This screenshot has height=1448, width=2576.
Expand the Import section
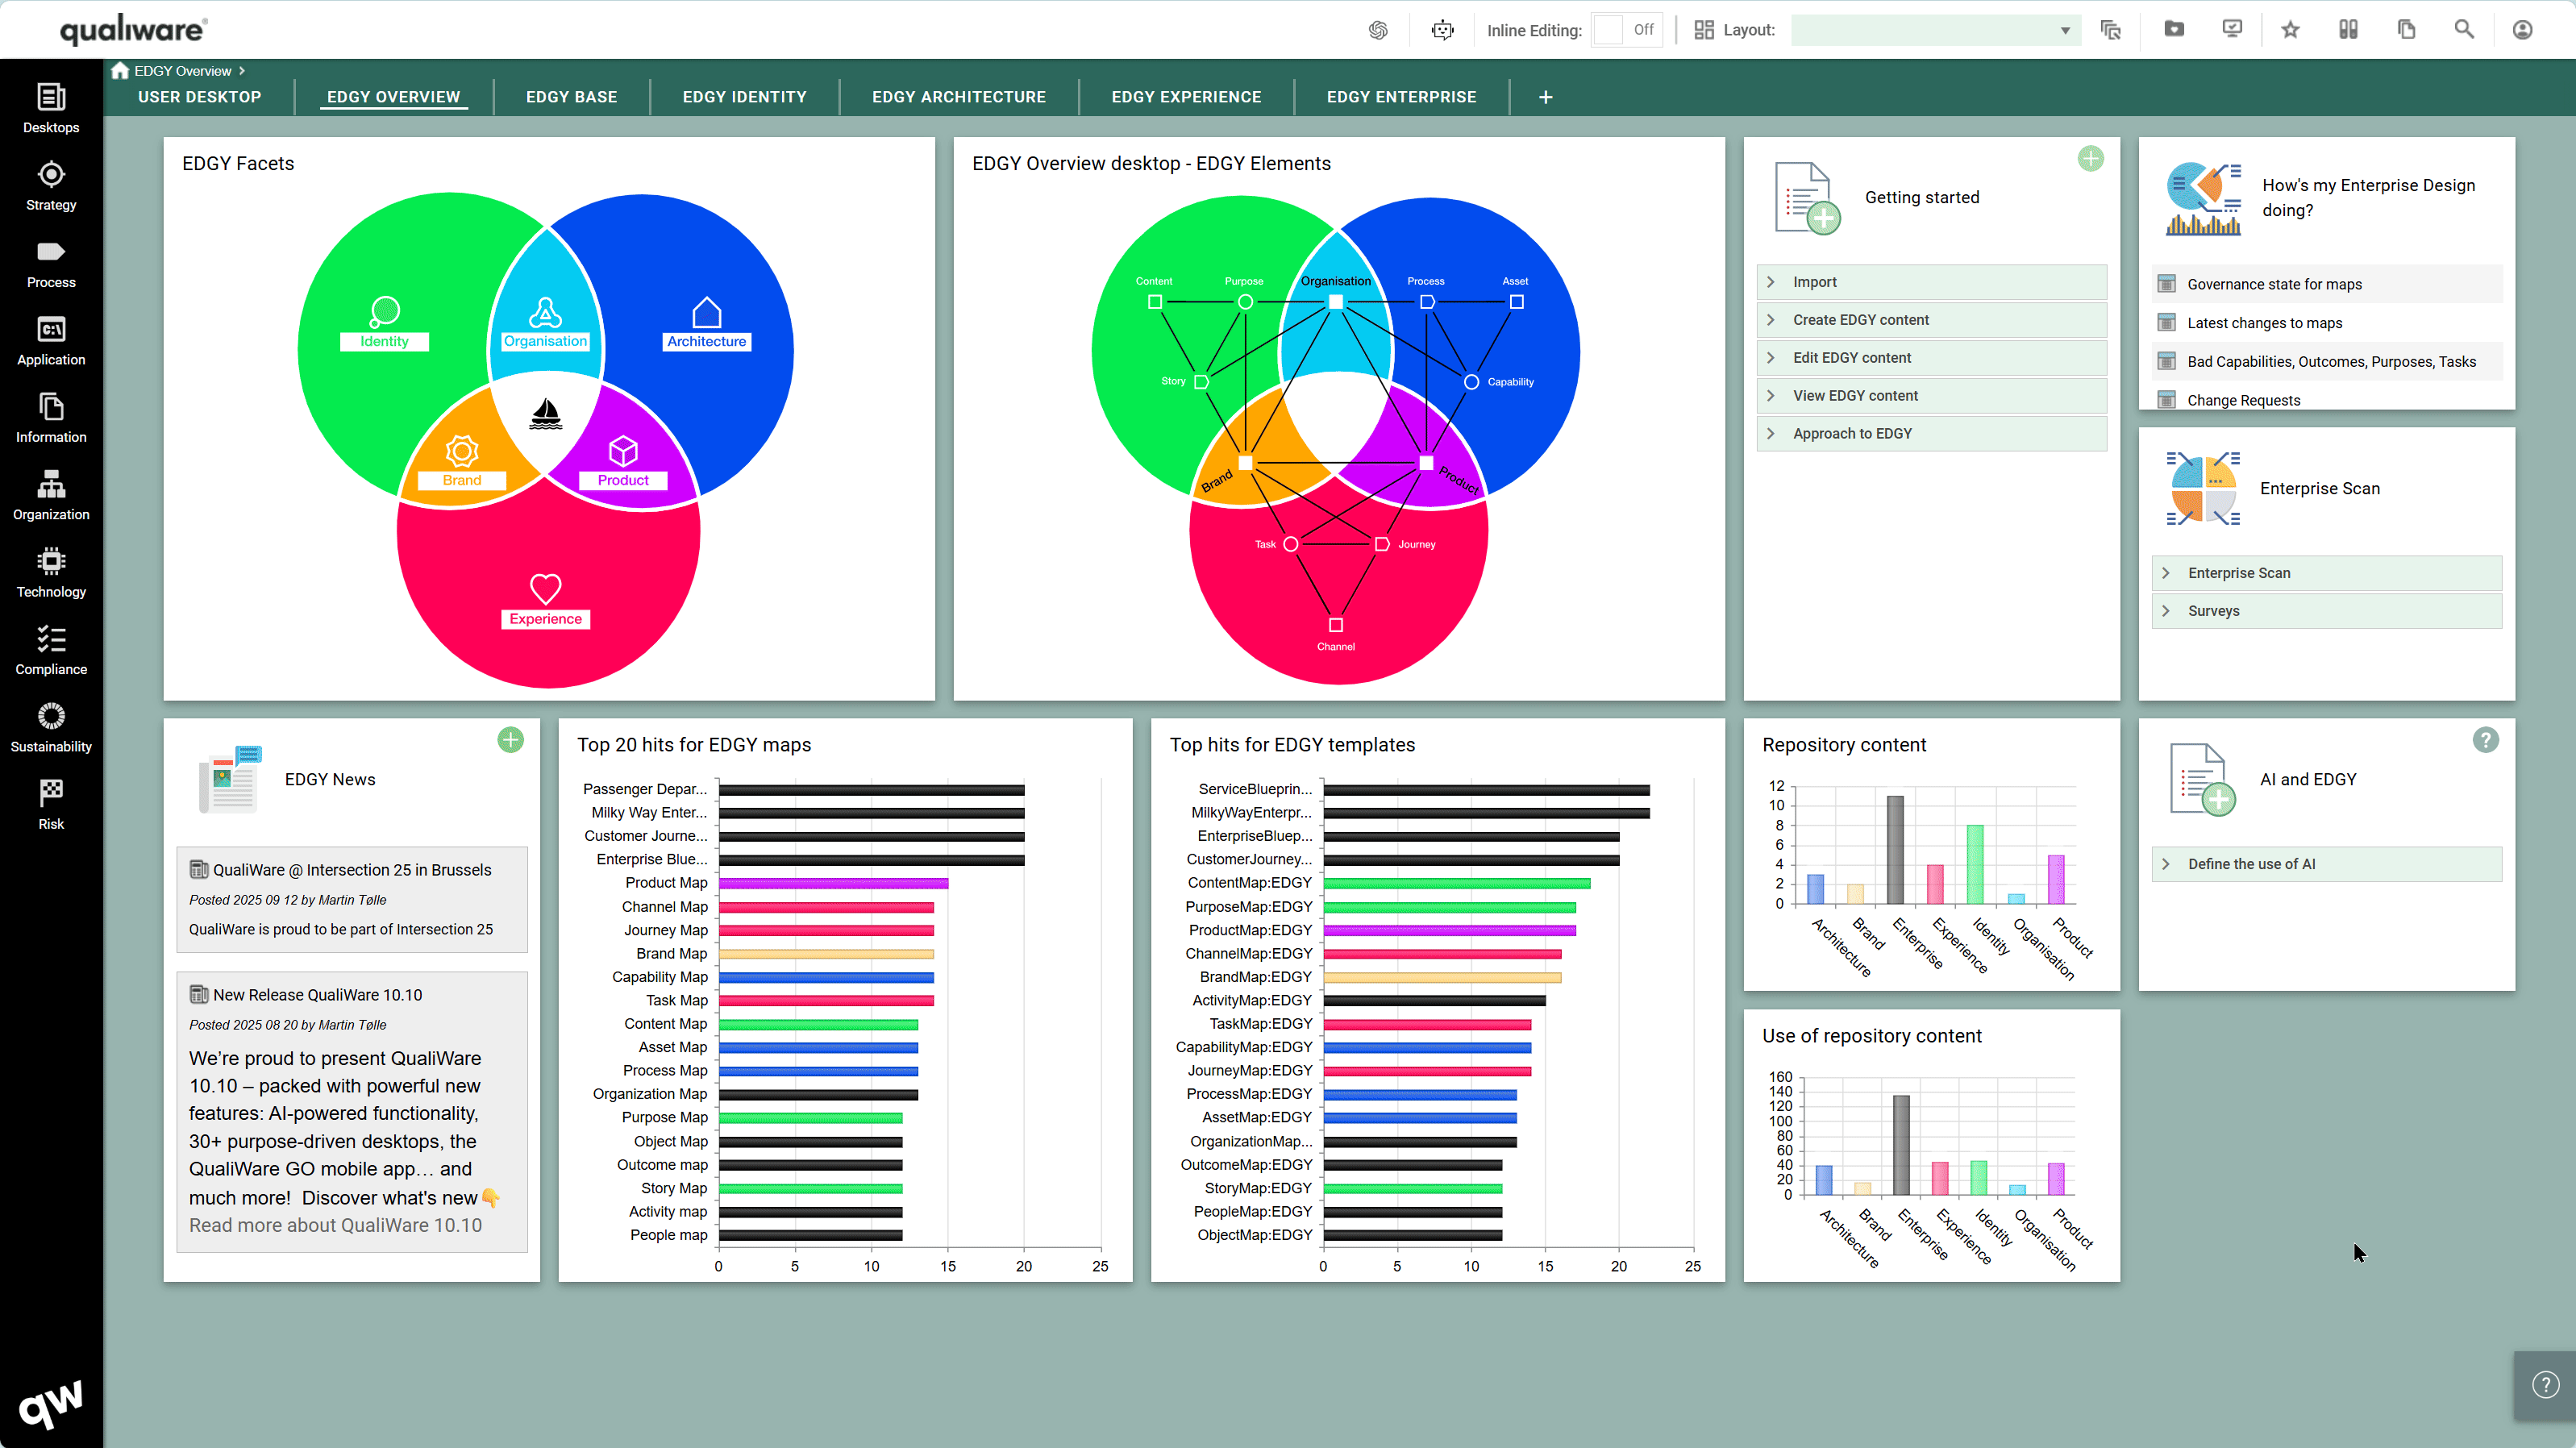[x=1931, y=282]
